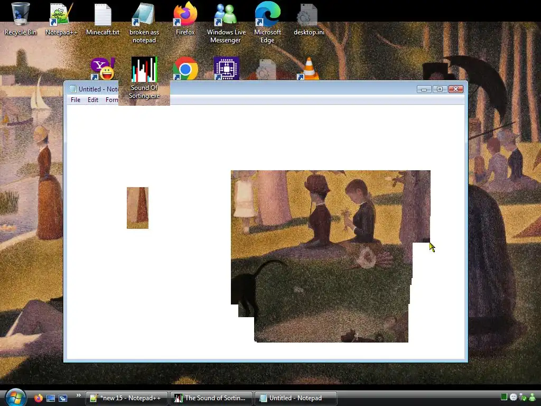Select the Notepad++ desktop shortcut

(61, 19)
